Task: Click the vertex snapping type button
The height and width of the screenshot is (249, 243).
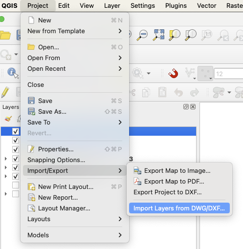Action: pyautogui.click(x=205, y=73)
